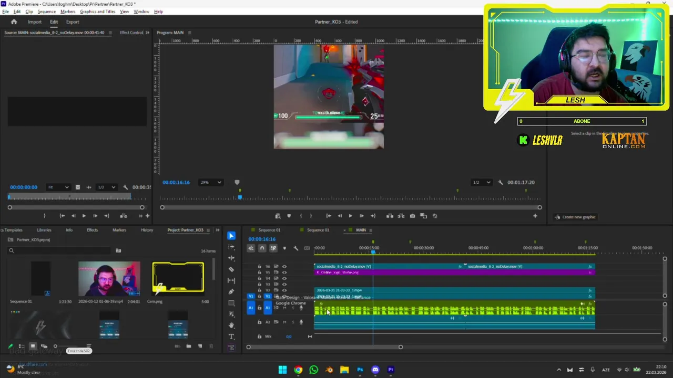The height and width of the screenshot is (378, 673).
Task: Toggle track lock on V6
Action: [259, 267]
